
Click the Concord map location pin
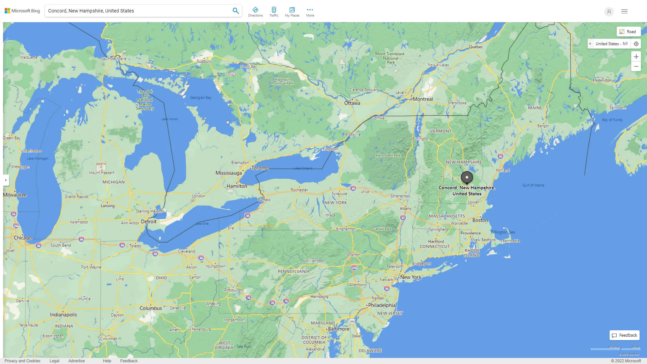466,177
